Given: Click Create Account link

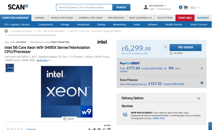Looking at the screenshot, I should [164, 9].
